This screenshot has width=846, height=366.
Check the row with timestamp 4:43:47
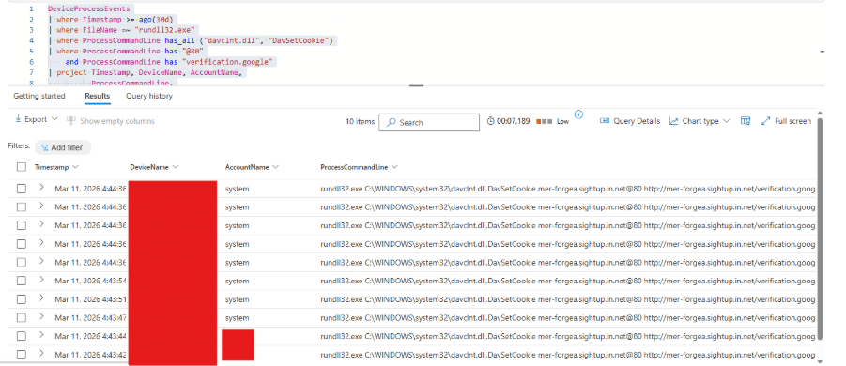pos(21,317)
